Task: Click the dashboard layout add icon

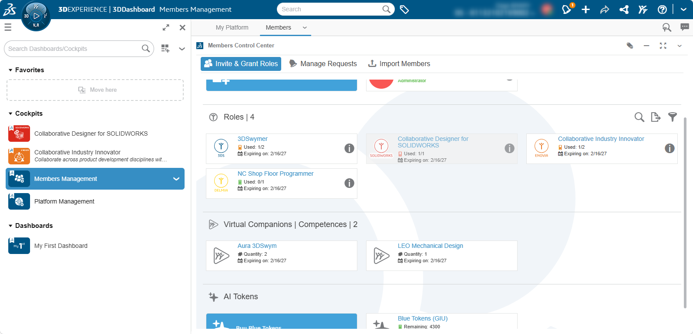Action: coord(165,48)
